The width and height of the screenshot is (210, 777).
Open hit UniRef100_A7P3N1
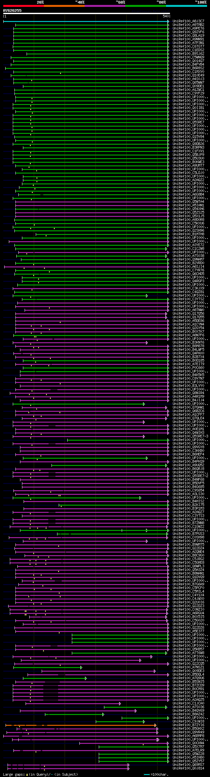pyautogui.click(x=188, y=43)
